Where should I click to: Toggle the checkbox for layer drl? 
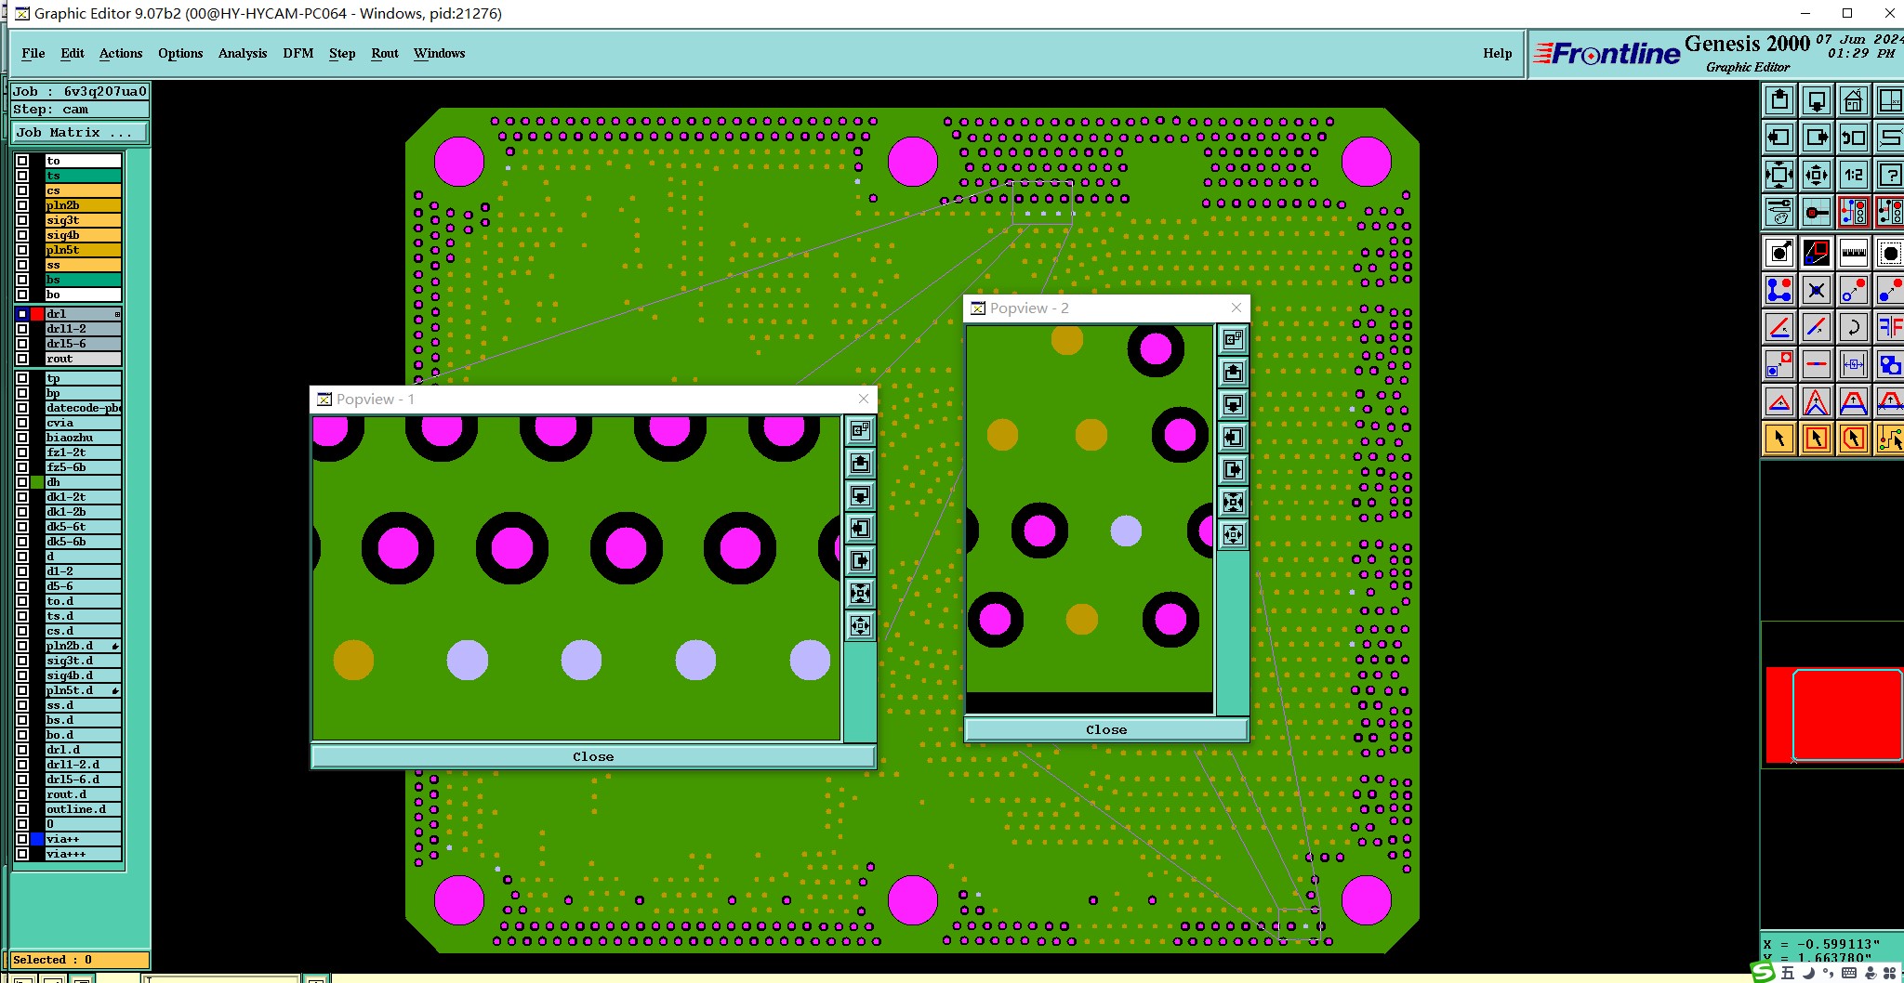(x=22, y=314)
